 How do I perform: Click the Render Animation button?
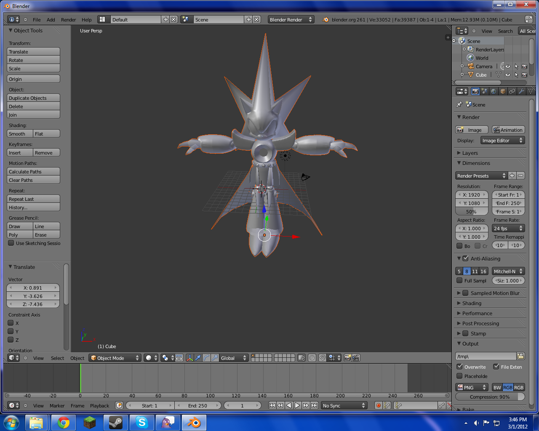point(508,130)
